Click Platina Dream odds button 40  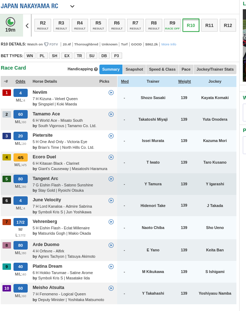(x=21, y=267)
